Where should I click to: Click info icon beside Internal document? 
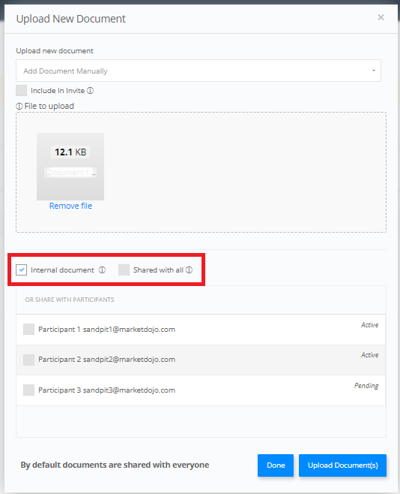click(102, 270)
